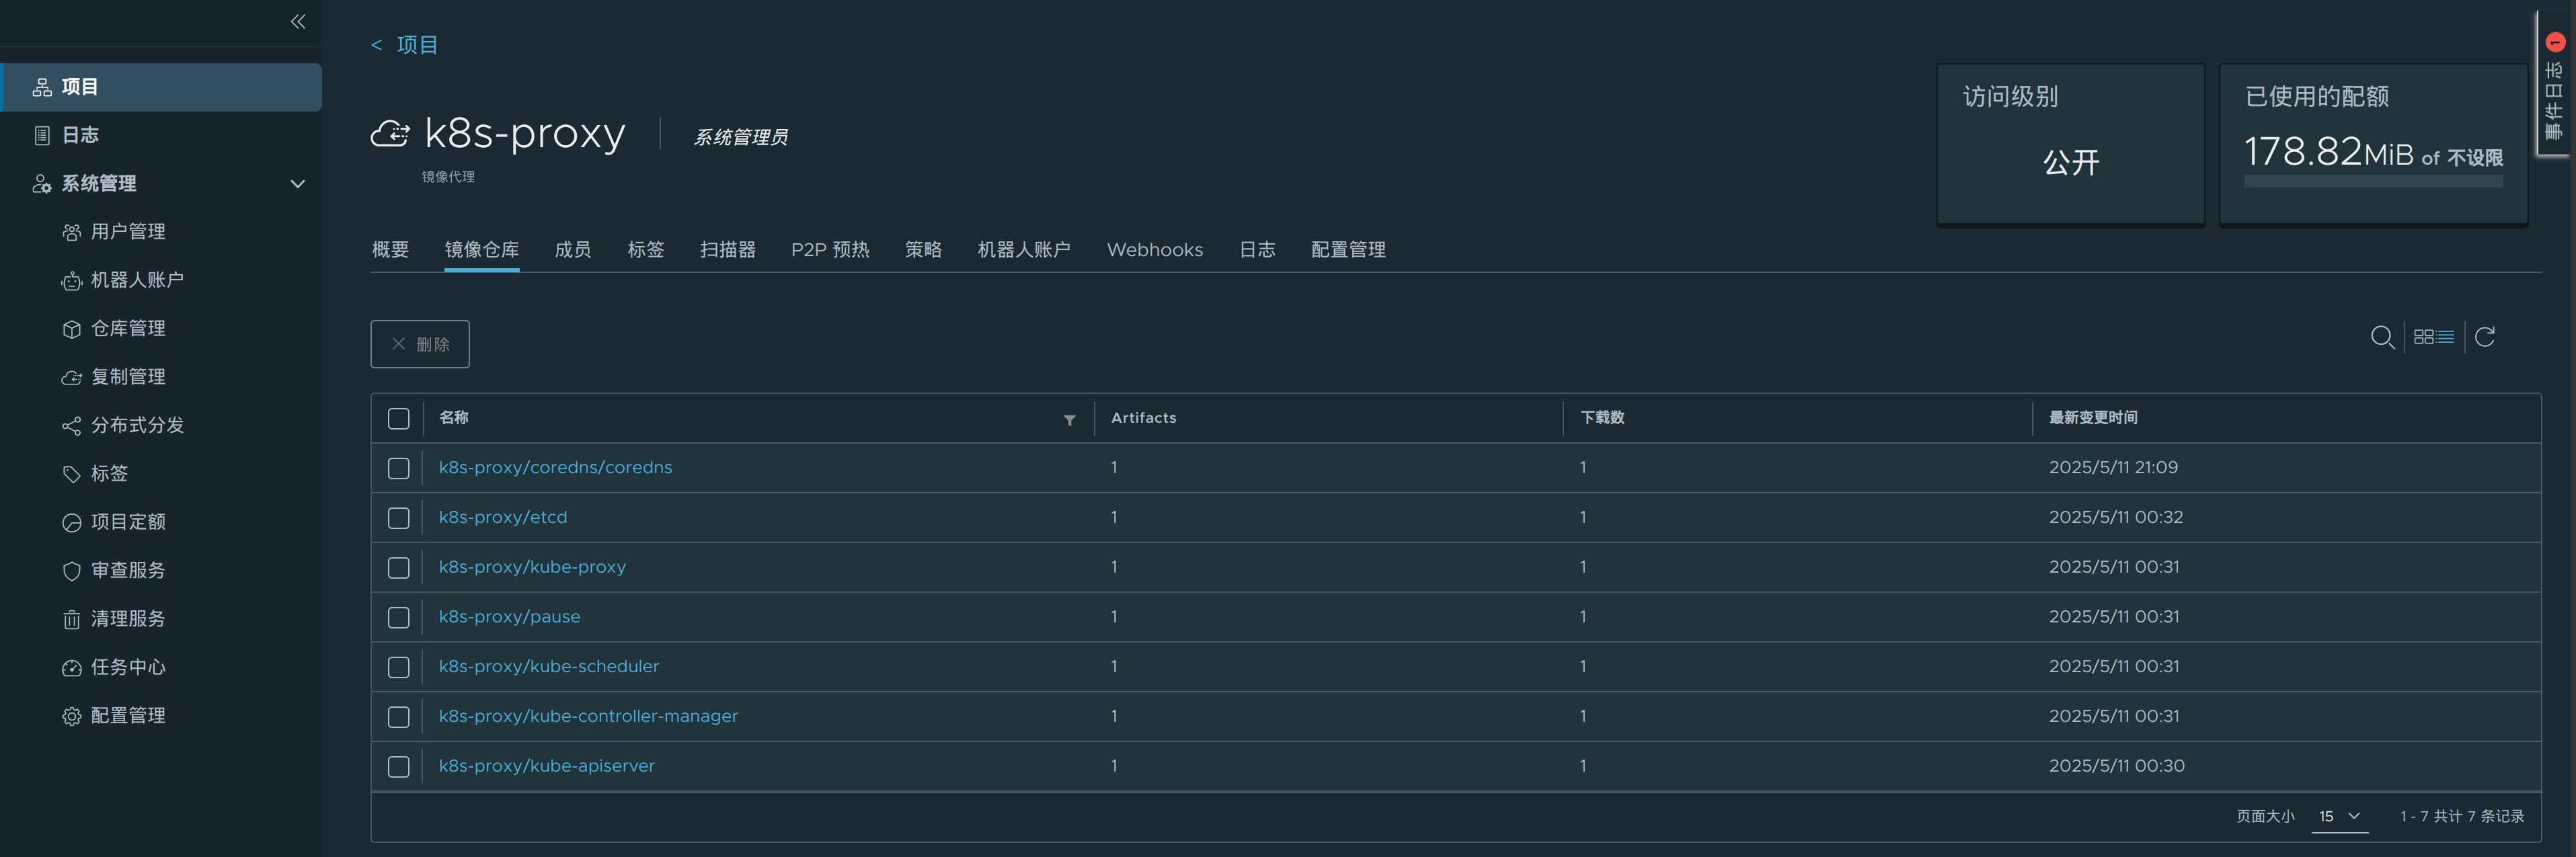Image resolution: width=2576 pixels, height=857 pixels.
Task: Open the k8s-proxy/kube-apiserver repository link
Action: click(x=546, y=766)
